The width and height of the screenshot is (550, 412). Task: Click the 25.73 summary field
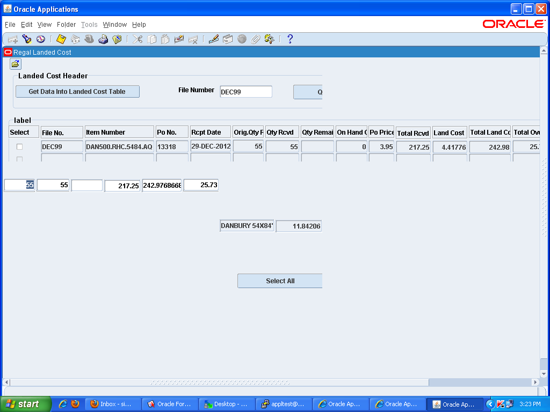click(201, 185)
